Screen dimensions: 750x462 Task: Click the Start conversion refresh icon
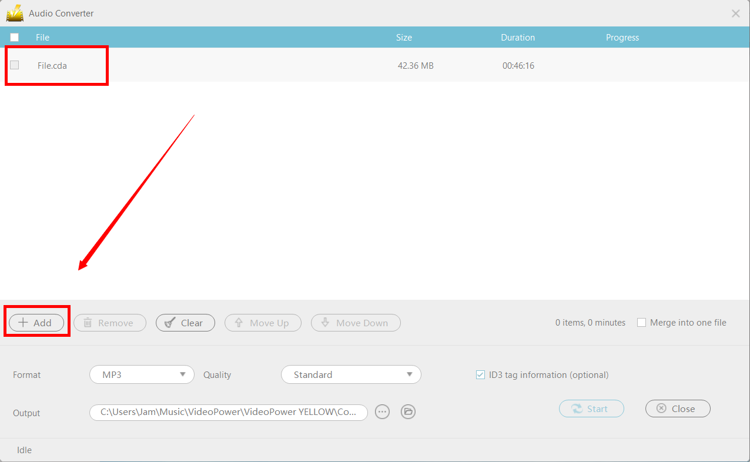[x=578, y=409]
